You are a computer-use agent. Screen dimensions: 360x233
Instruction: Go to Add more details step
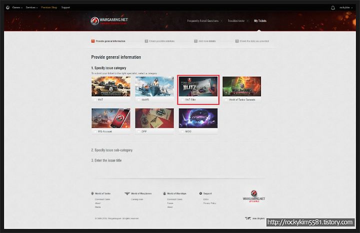pyautogui.click(x=205, y=41)
